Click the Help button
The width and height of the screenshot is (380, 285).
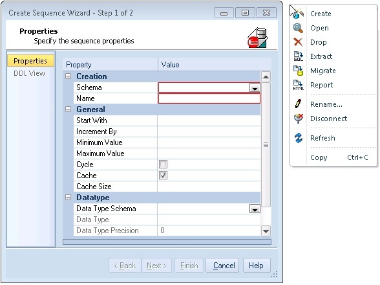(x=257, y=266)
